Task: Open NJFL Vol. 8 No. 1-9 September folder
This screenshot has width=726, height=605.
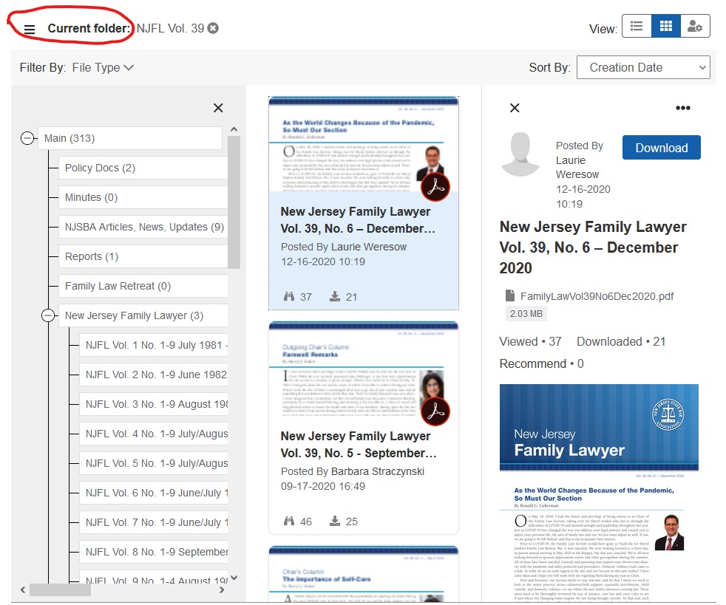Action: coord(154,552)
